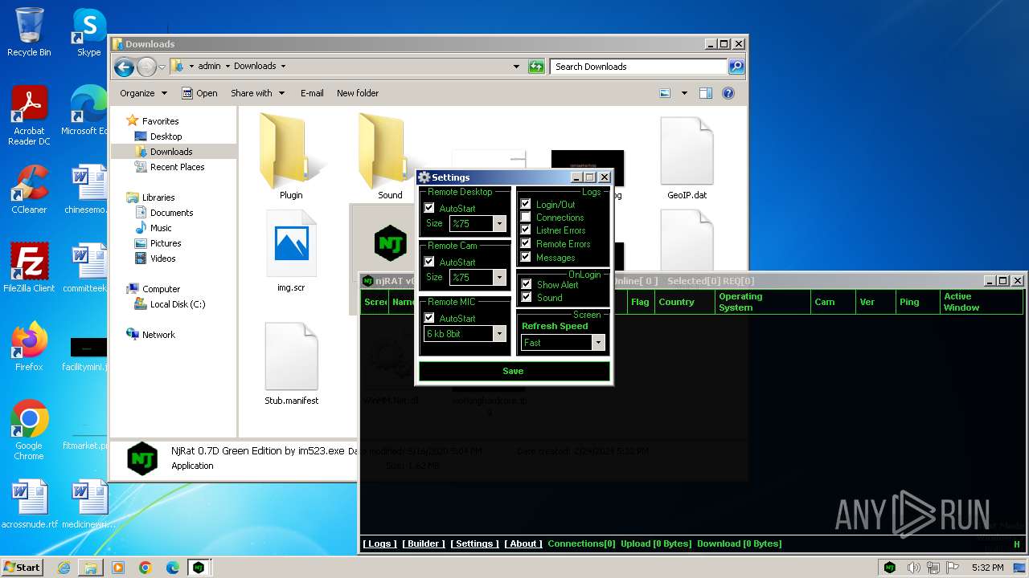Toggle the Listner Errors checkbox
1029x578 pixels.
526,230
